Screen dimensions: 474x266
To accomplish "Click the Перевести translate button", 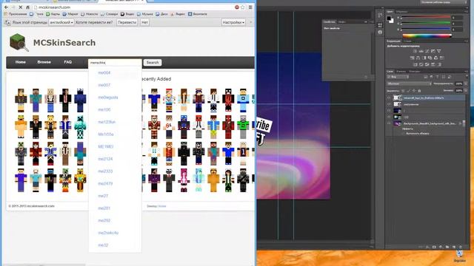I will (x=127, y=22).
